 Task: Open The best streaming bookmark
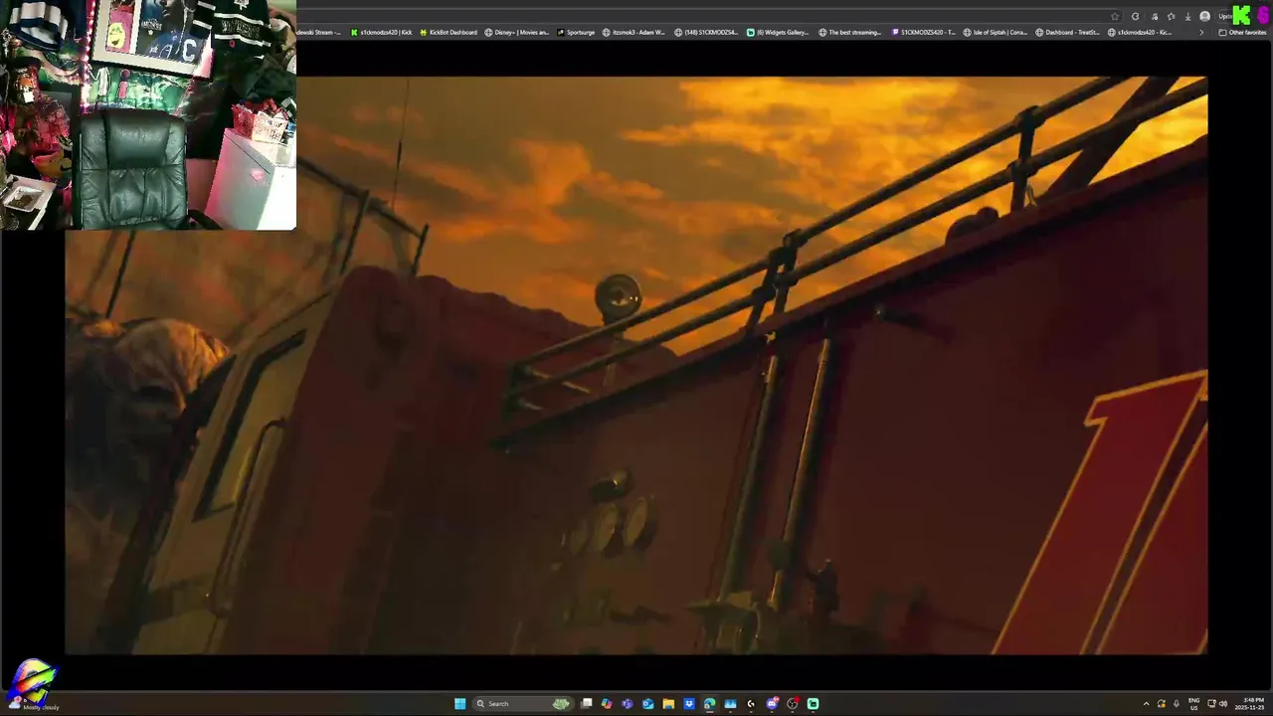[850, 32]
